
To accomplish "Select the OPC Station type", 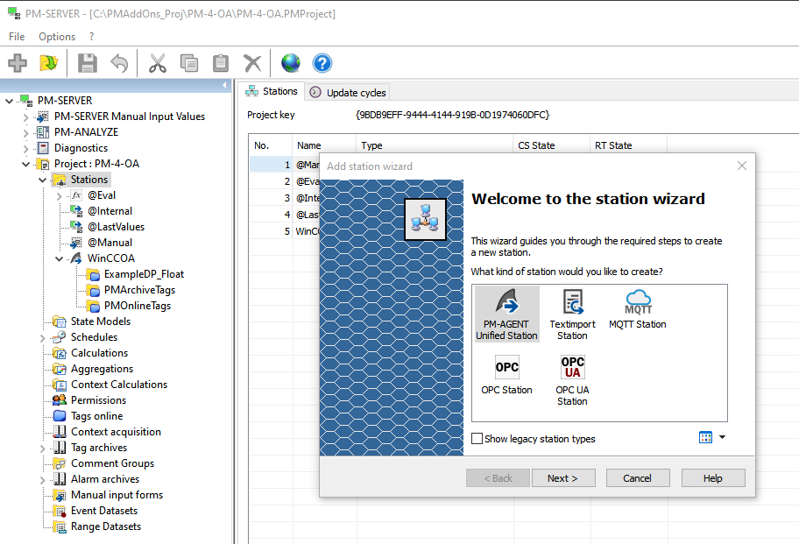I will click(506, 374).
